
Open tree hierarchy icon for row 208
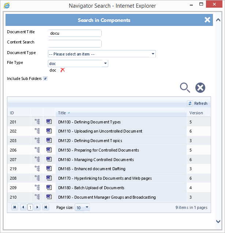click(37, 178)
